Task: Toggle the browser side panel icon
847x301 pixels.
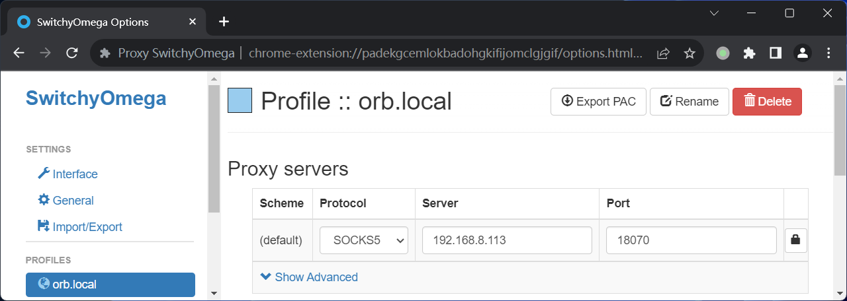Action: point(776,53)
